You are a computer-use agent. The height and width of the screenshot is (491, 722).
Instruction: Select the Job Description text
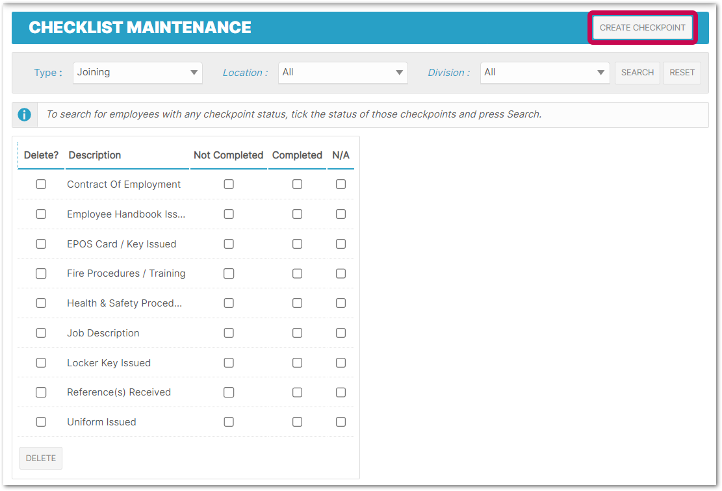103,333
